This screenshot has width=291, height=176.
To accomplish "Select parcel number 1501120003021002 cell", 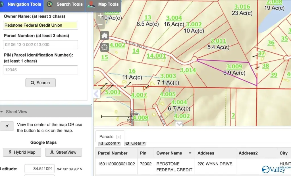I will [116, 164].
